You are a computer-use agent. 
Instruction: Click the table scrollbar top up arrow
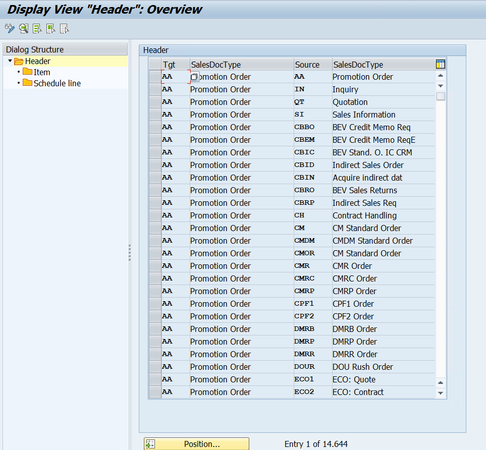click(x=441, y=76)
